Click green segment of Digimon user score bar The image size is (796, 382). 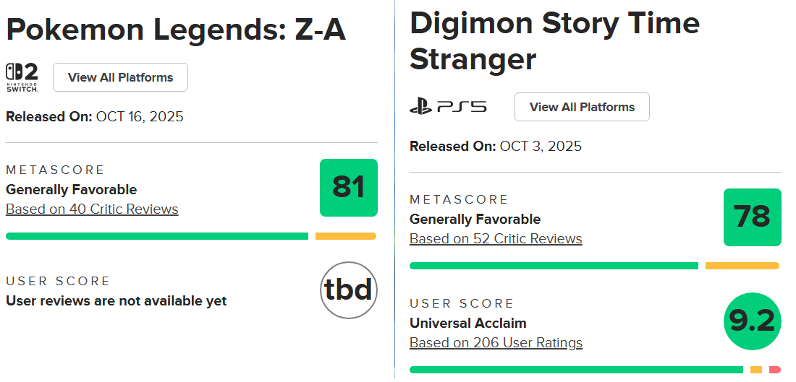coord(576,370)
